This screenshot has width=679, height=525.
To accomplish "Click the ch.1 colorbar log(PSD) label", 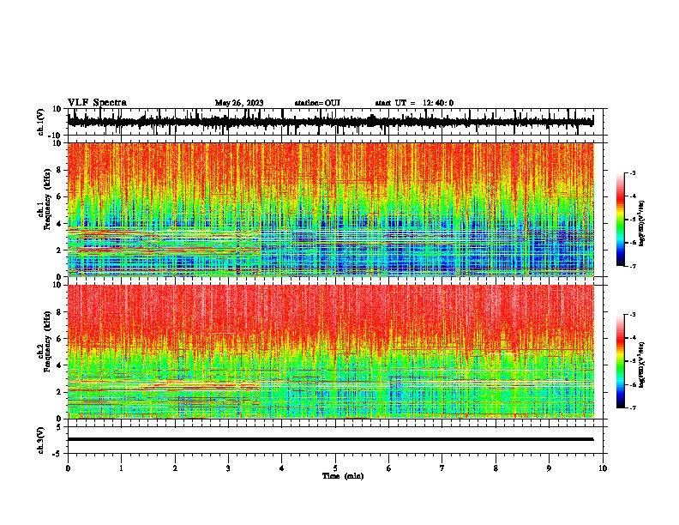I will pyautogui.click(x=642, y=224).
